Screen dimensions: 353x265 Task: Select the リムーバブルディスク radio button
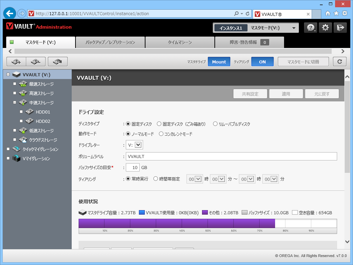coord(215,124)
